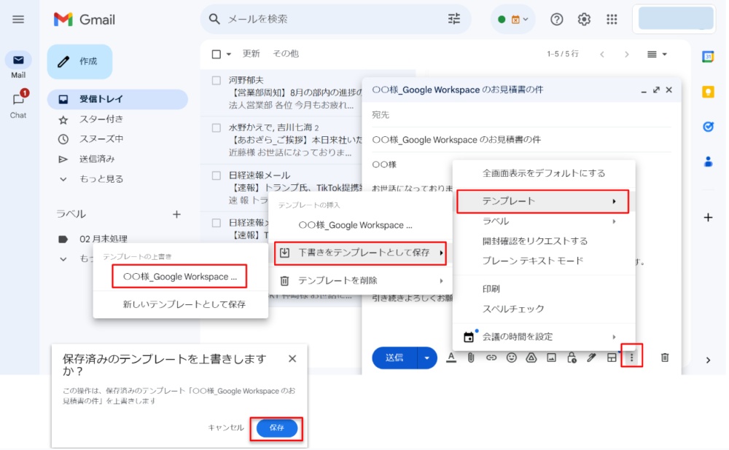Select 印刷 from the compose menu
Screen dimensions: 729x450
tap(544, 289)
